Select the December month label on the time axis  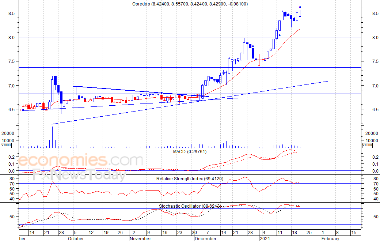(205, 238)
